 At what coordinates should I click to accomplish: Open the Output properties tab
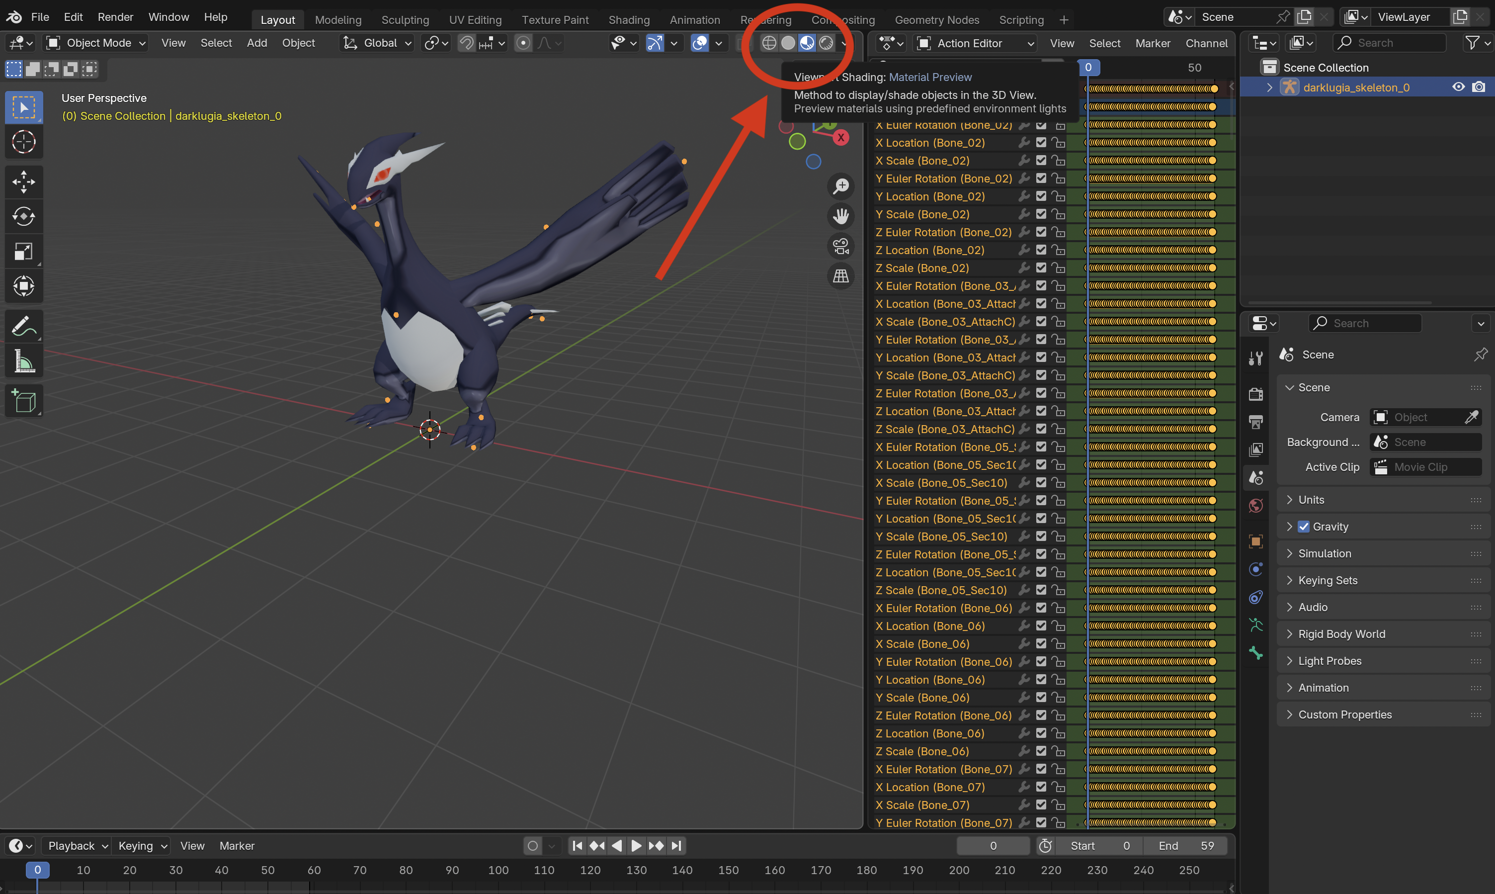coord(1256,422)
